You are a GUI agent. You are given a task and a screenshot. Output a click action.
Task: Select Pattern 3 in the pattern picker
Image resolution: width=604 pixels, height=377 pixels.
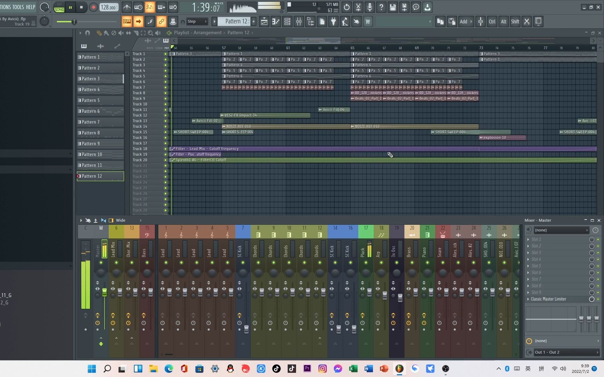(x=100, y=79)
